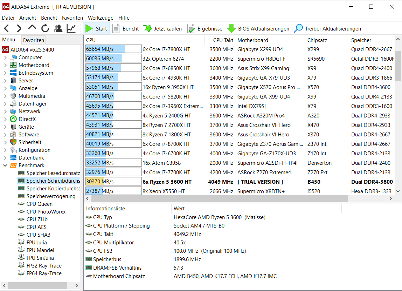Click the Refresh icon in the toolbar
Screen dimensions: 402x291
click(45, 28)
